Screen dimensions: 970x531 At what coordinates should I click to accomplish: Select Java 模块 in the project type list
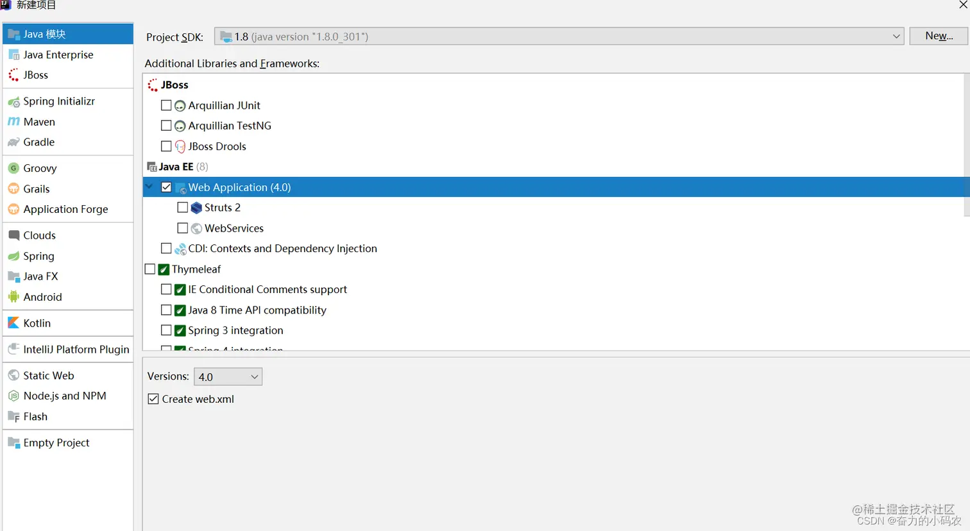pyautogui.click(x=68, y=34)
